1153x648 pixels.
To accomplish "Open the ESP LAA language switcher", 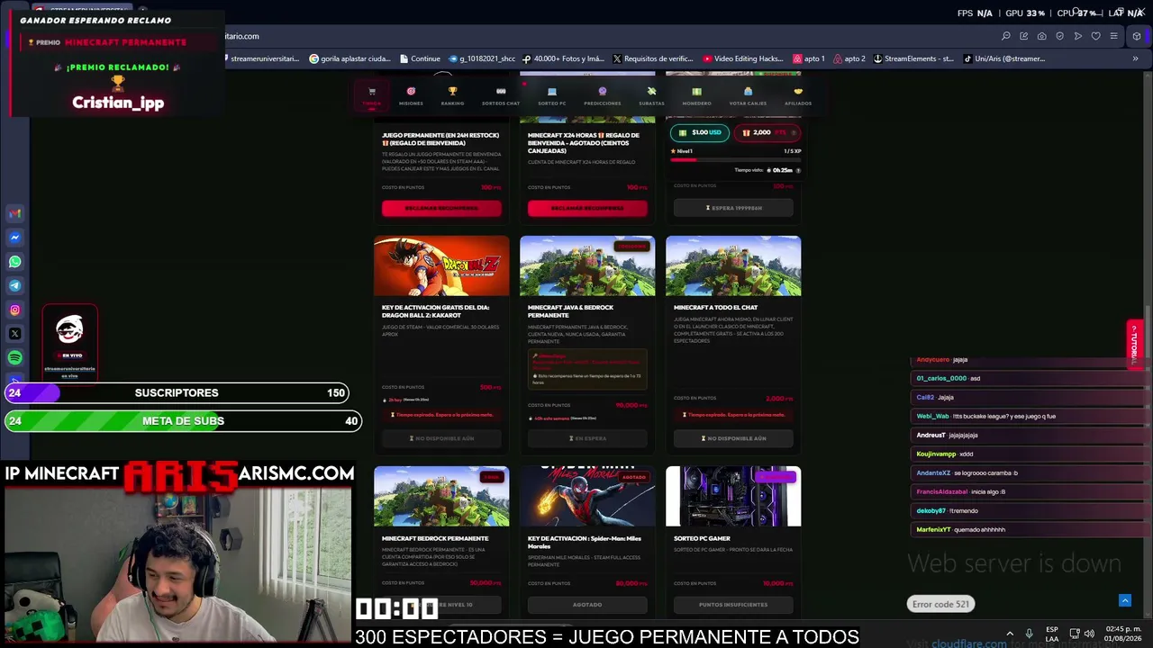I will pos(1052,634).
